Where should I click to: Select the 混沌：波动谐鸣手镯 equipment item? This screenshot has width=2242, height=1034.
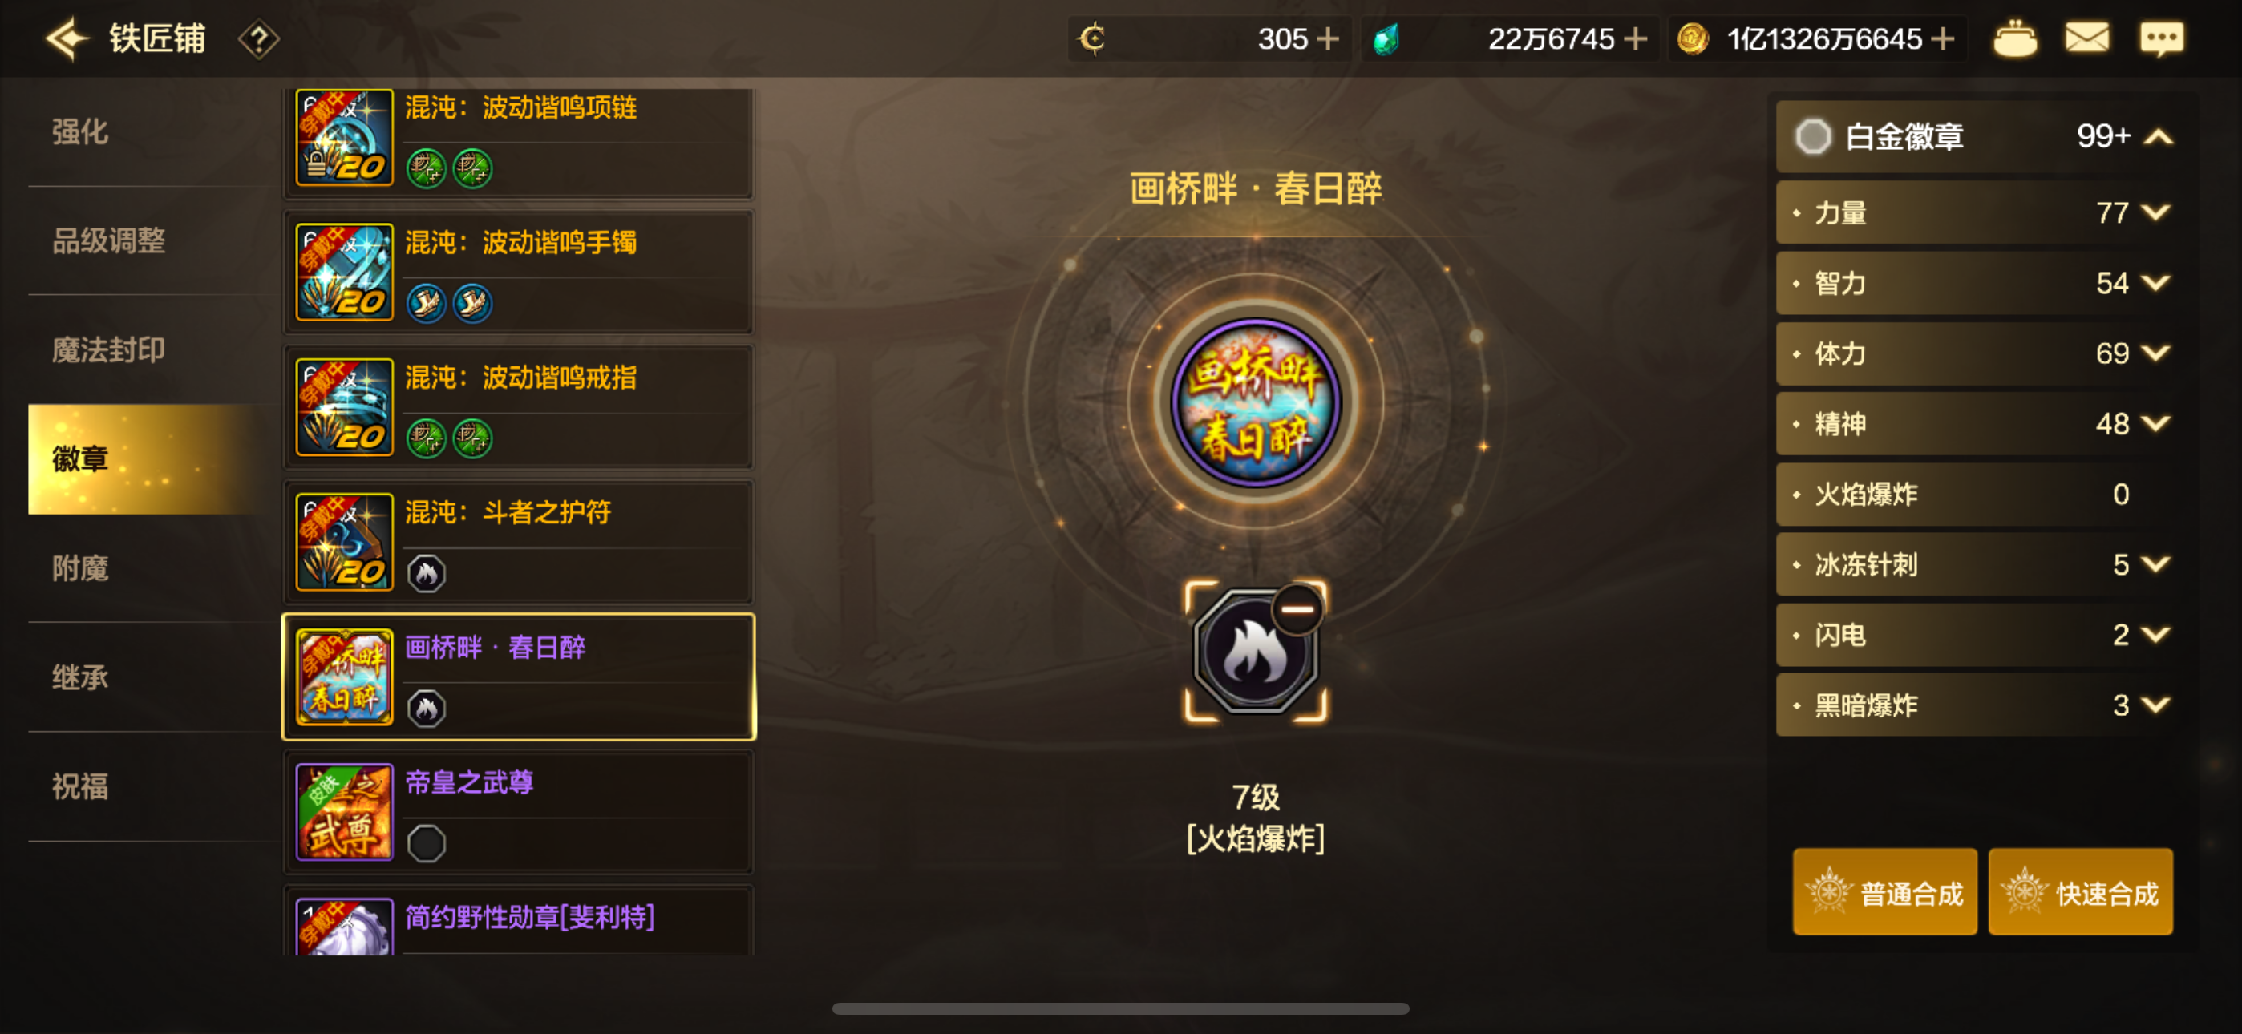(x=519, y=273)
